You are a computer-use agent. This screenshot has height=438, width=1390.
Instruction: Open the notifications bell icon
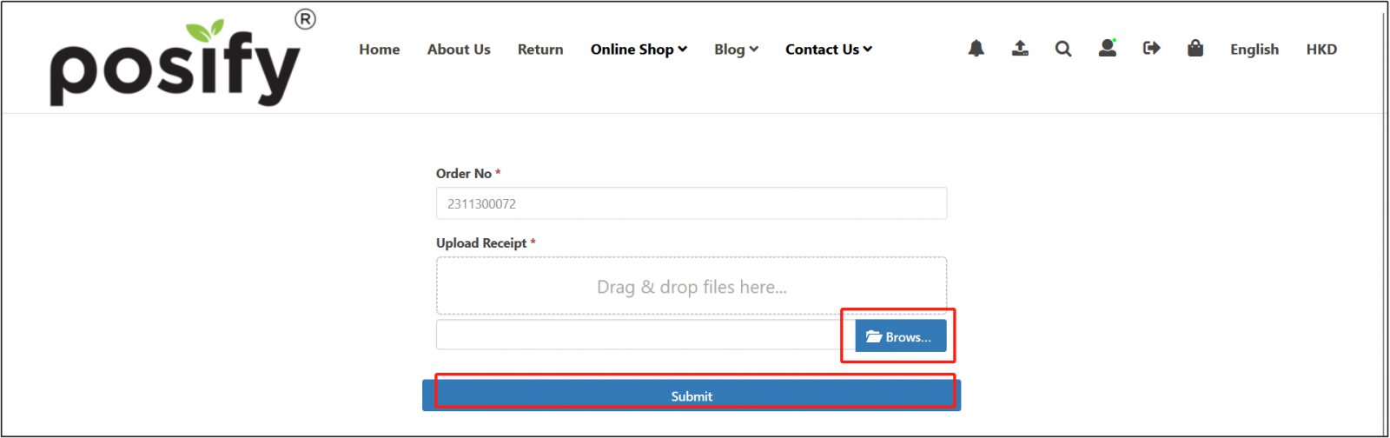(976, 49)
